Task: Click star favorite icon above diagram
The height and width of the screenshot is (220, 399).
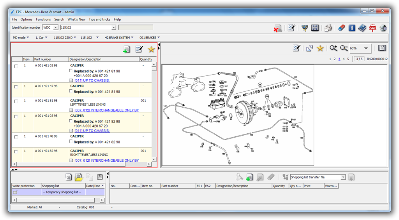Action: 320,48
